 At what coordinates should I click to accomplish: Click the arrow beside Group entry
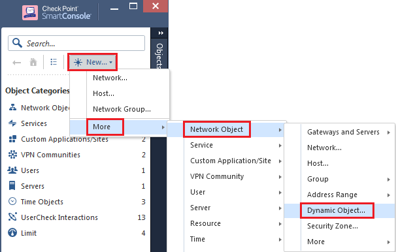[x=389, y=180]
